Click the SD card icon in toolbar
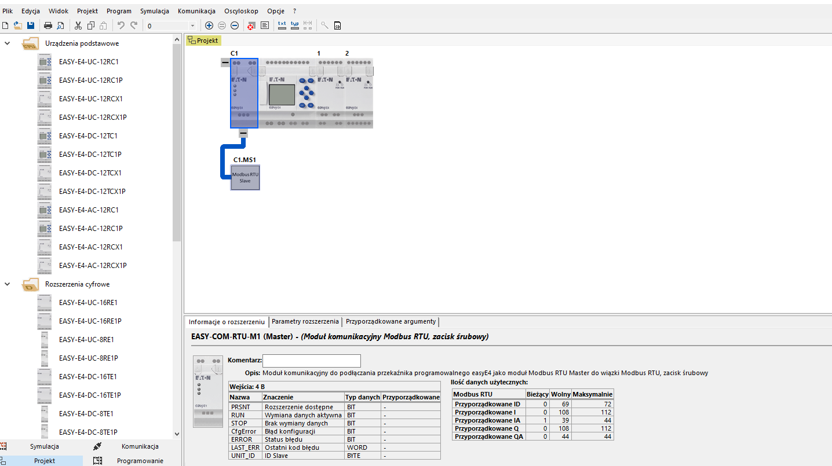This screenshot has width=832, height=466. (337, 25)
